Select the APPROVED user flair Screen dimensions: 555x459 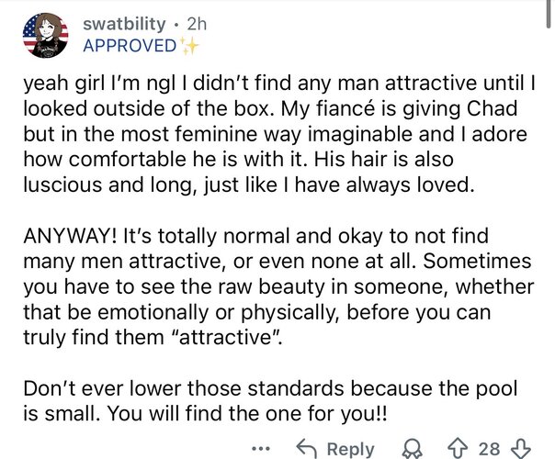click(130, 46)
